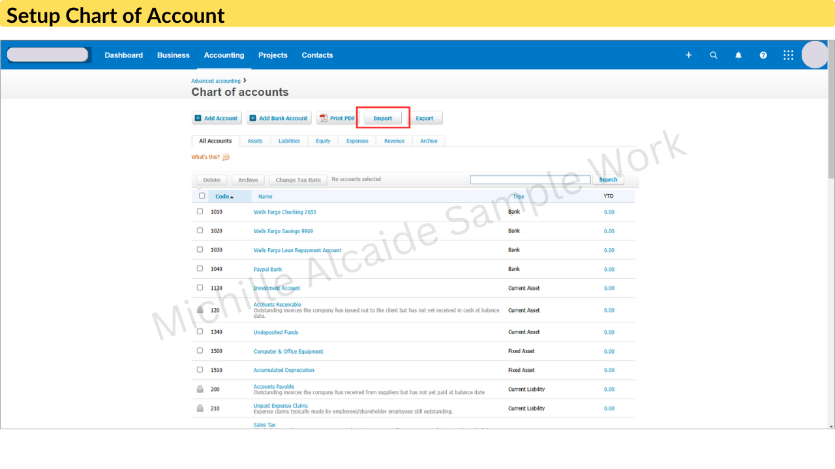835x469 pixels.
Task: Click the Export button
Action: 425,118
